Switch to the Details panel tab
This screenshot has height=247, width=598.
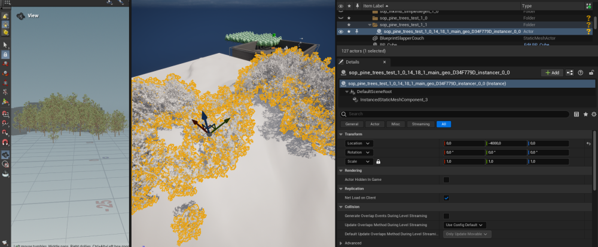coord(352,62)
